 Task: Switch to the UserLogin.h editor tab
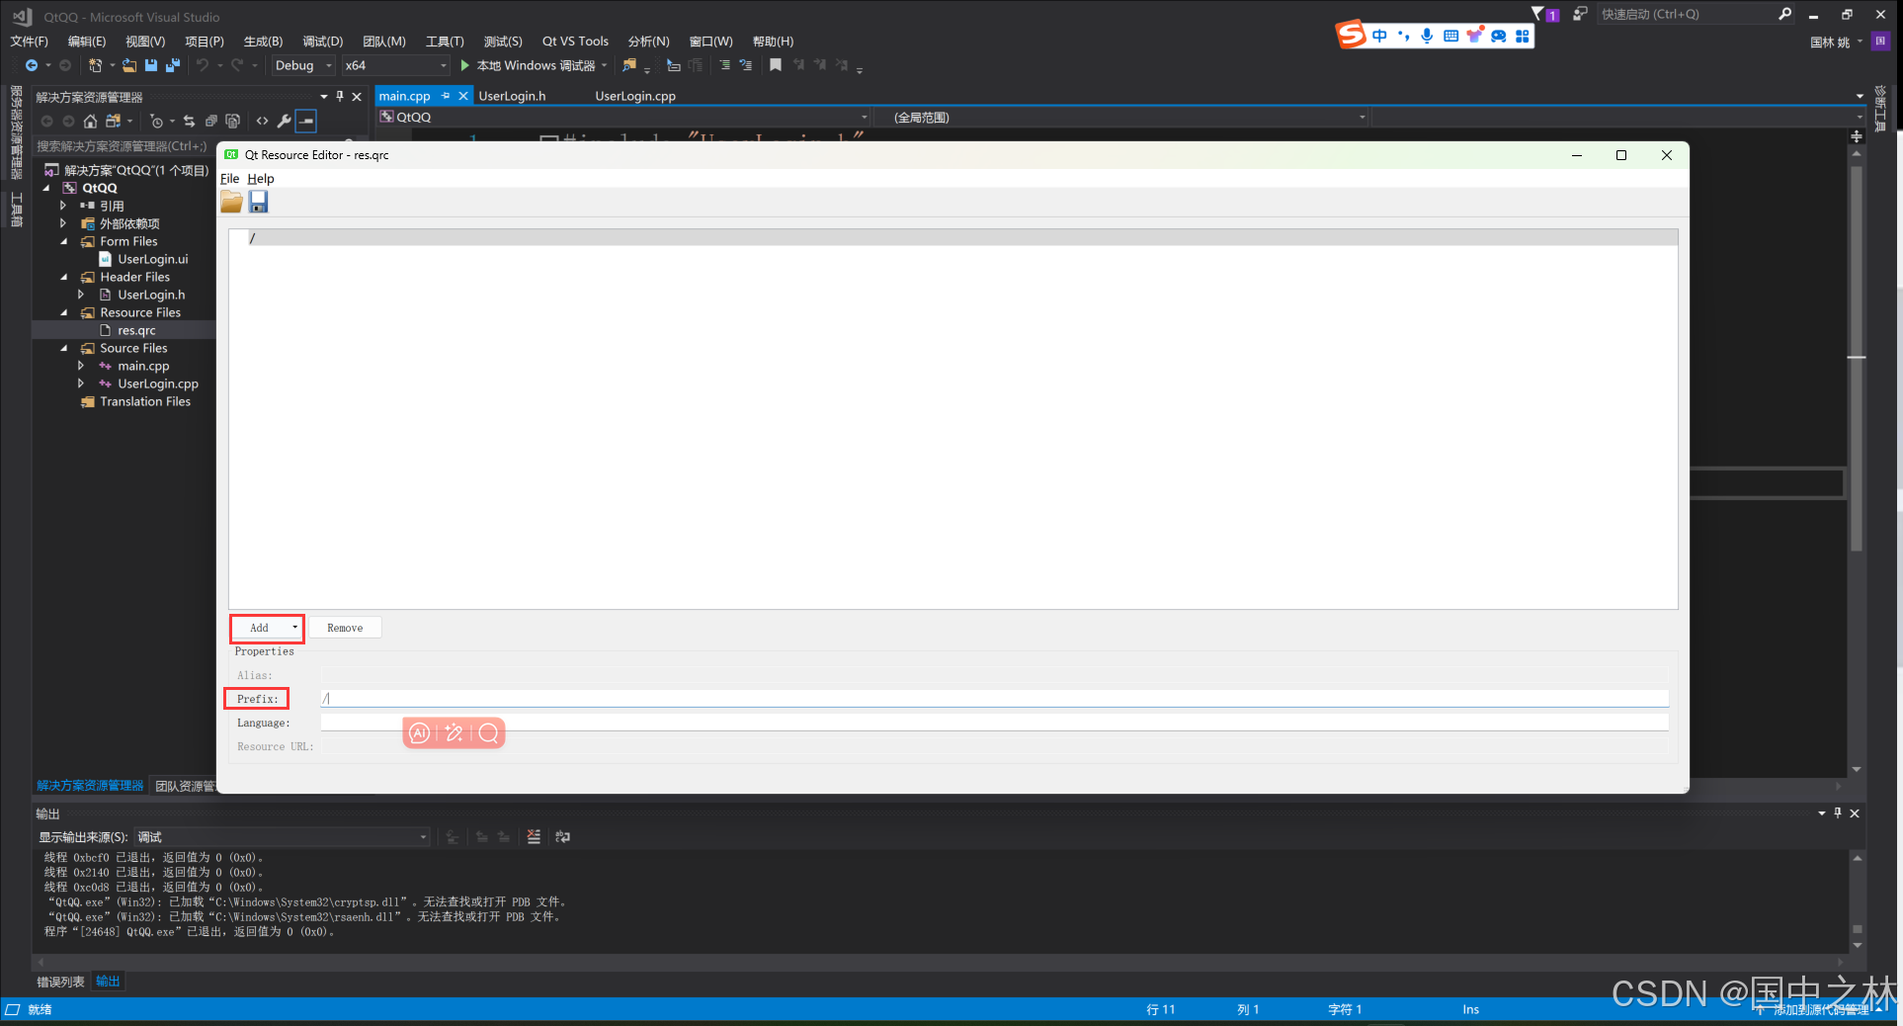click(512, 96)
